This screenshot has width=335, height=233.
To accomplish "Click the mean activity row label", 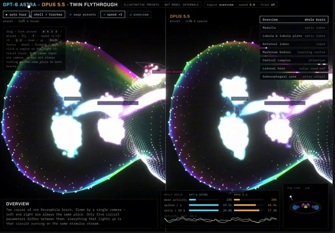I will tap(175, 200).
